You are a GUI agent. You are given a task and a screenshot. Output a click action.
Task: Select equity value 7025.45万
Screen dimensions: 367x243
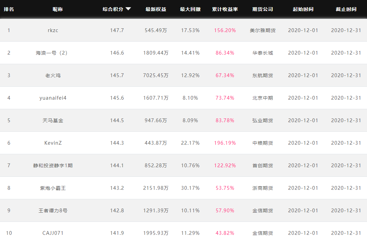coord(156,75)
